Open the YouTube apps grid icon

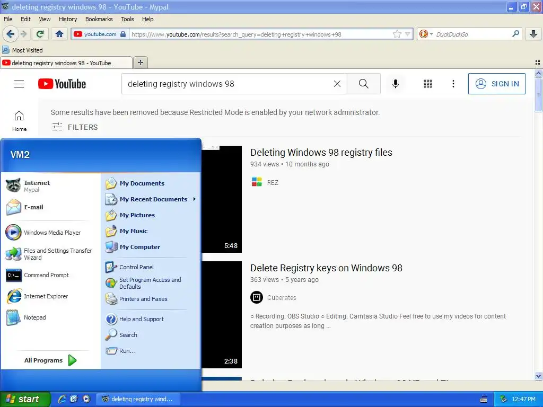pos(428,84)
